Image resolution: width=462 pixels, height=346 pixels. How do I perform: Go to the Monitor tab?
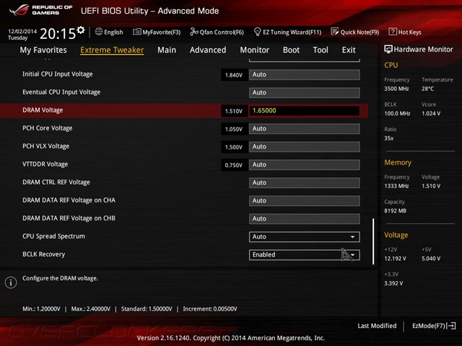click(x=255, y=50)
